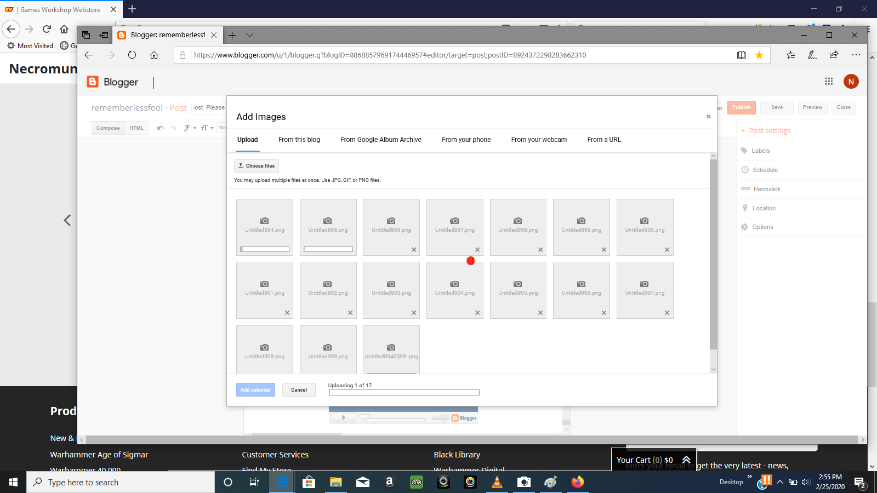Switch to From a URL tab
877x493 pixels.
604,140
